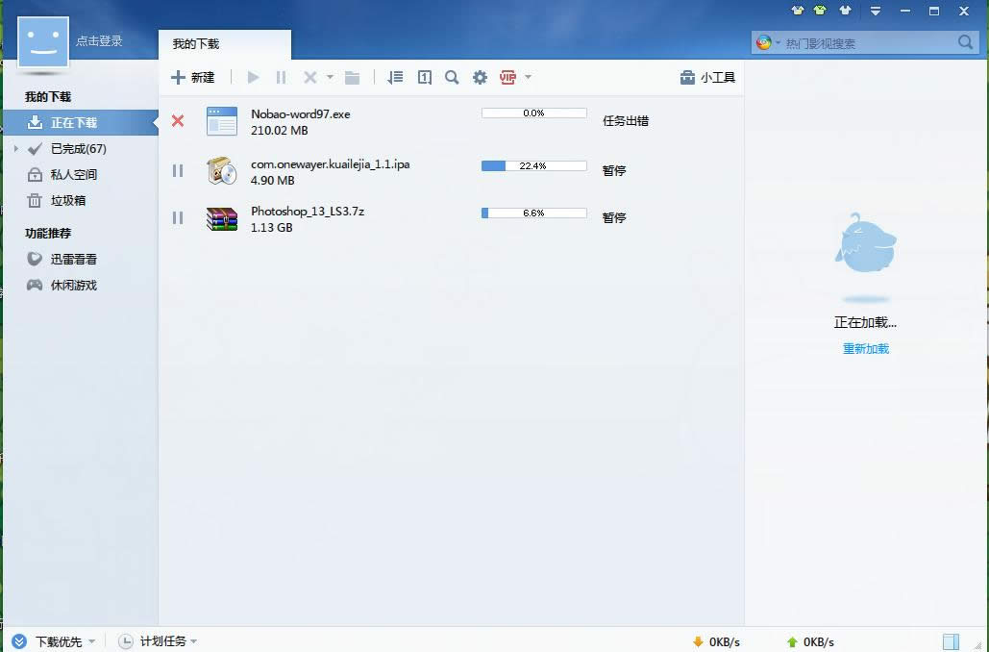
Task: Click the 0.0% progress bar
Action: tap(533, 113)
